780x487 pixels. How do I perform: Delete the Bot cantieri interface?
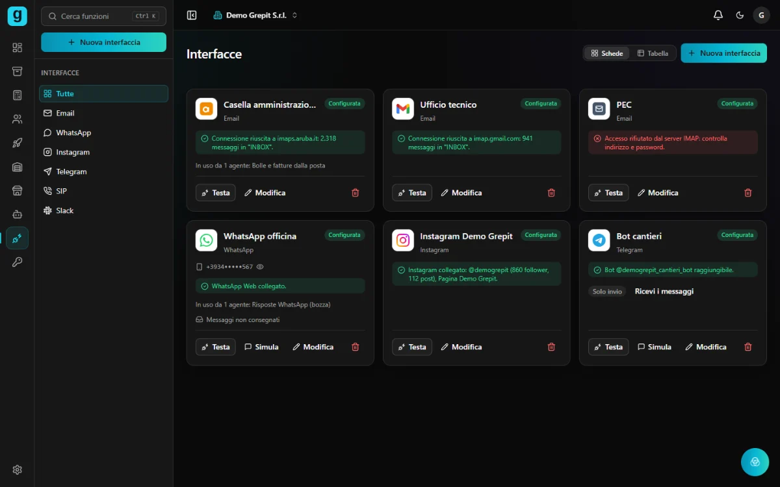point(747,347)
